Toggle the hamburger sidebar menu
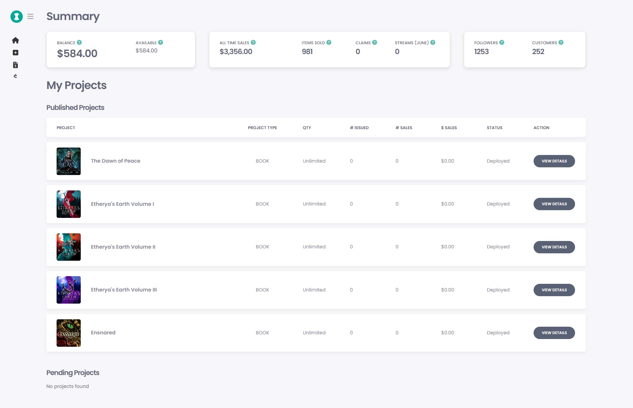 (30, 16)
